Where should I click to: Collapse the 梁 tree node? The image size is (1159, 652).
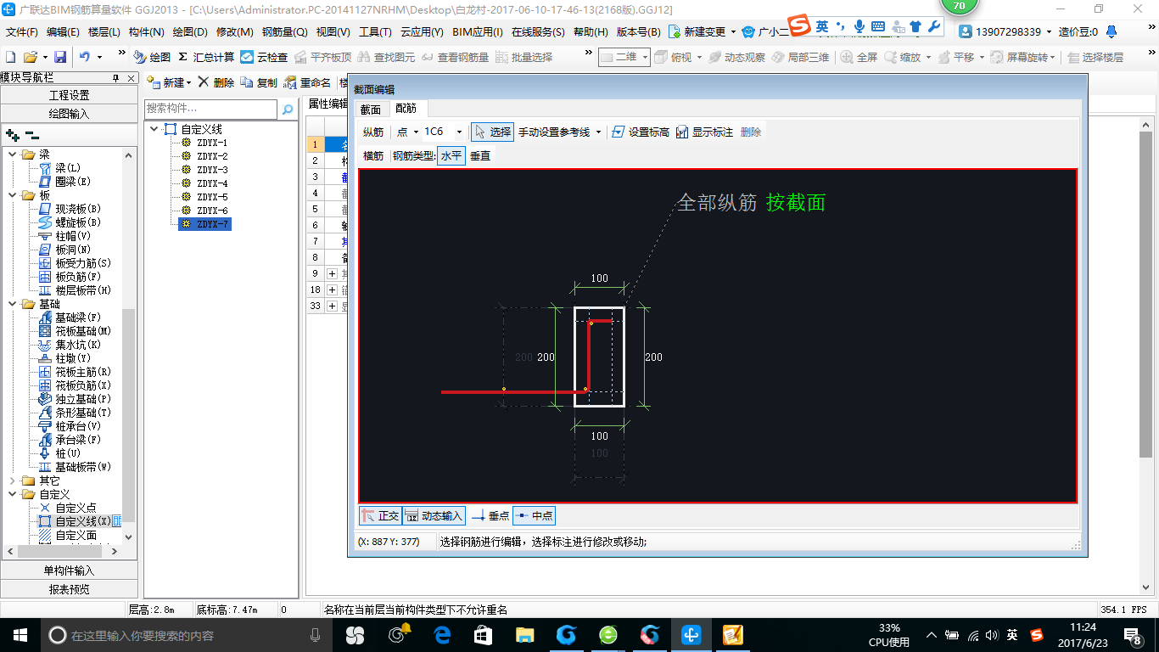point(12,155)
